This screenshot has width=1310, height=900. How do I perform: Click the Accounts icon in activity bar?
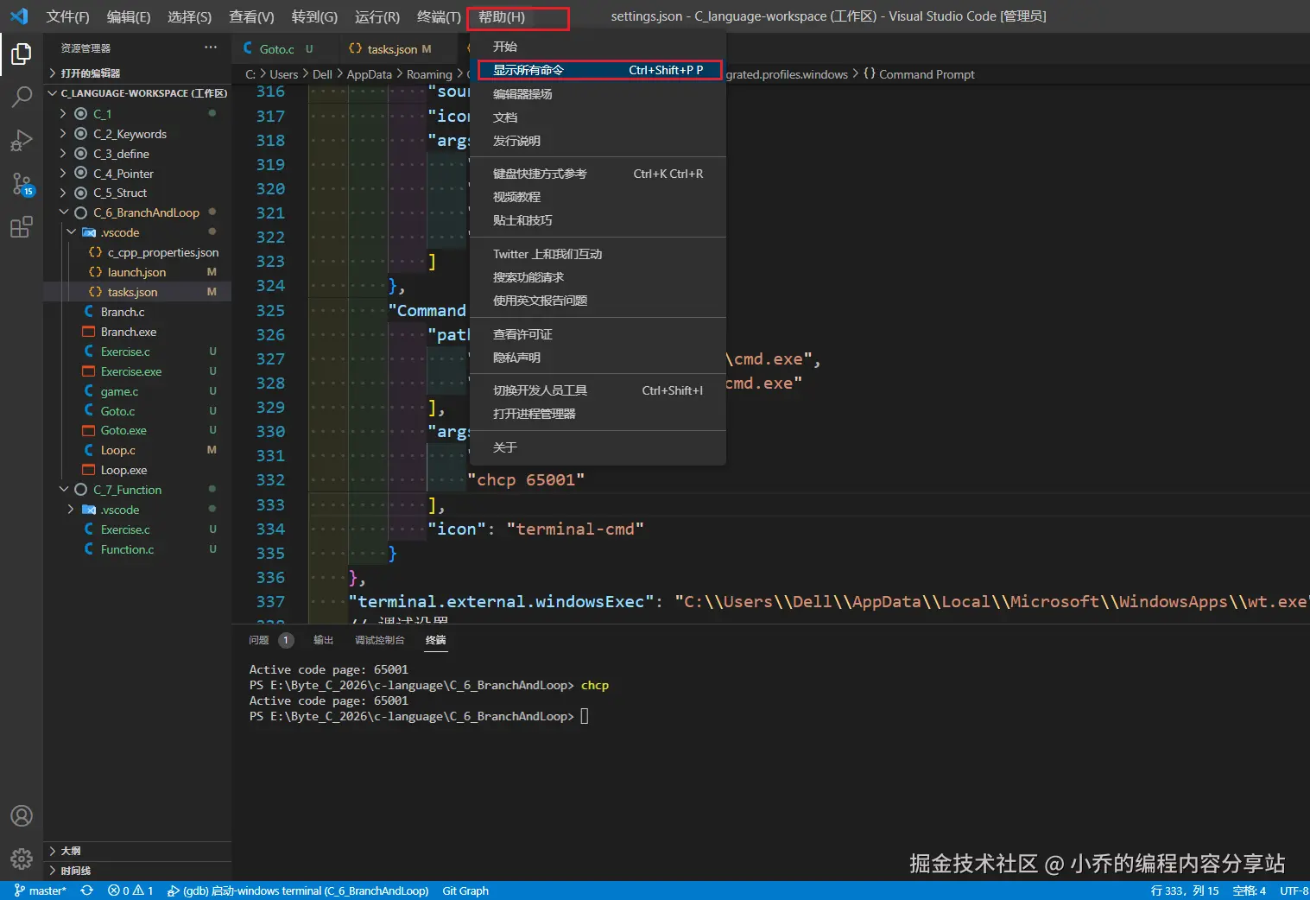pyautogui.click(x=22, y=816)
